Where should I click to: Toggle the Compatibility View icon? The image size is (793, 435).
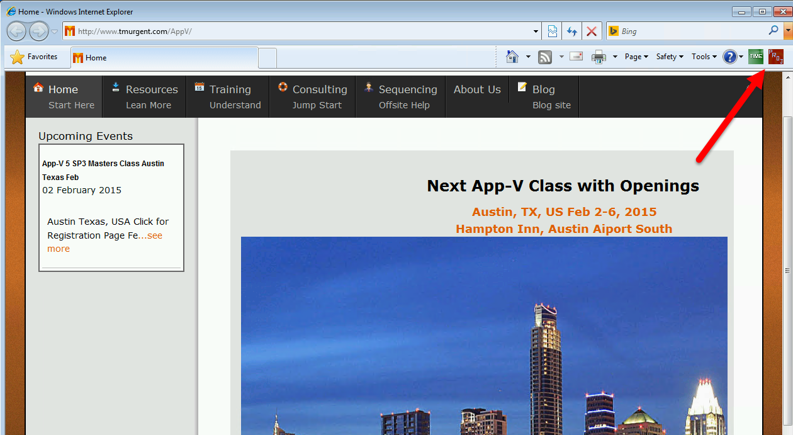click(553, 31)
